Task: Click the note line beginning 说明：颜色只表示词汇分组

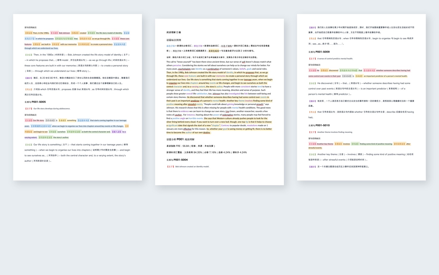Action: 212,57
